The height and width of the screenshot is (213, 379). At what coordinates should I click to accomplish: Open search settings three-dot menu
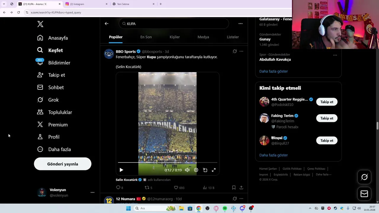(x=240, y=24)
